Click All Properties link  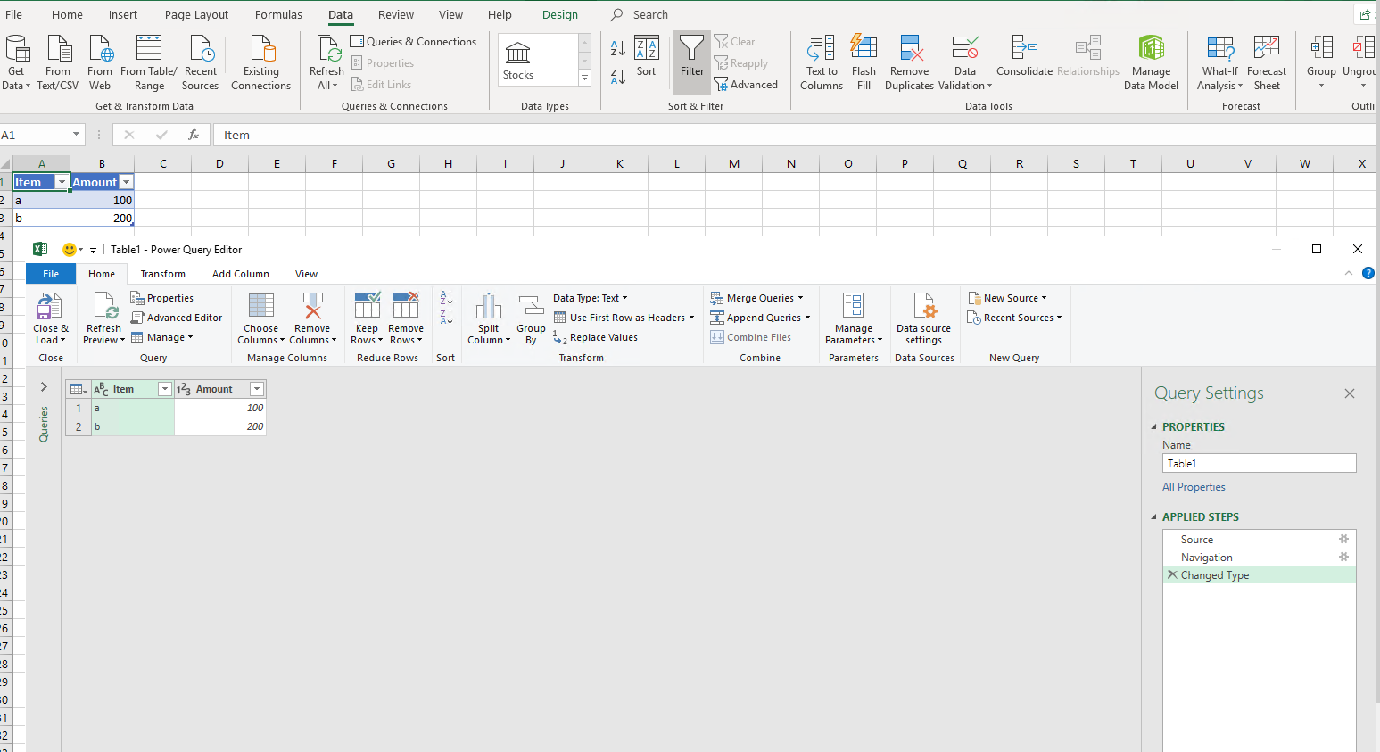1194,487
